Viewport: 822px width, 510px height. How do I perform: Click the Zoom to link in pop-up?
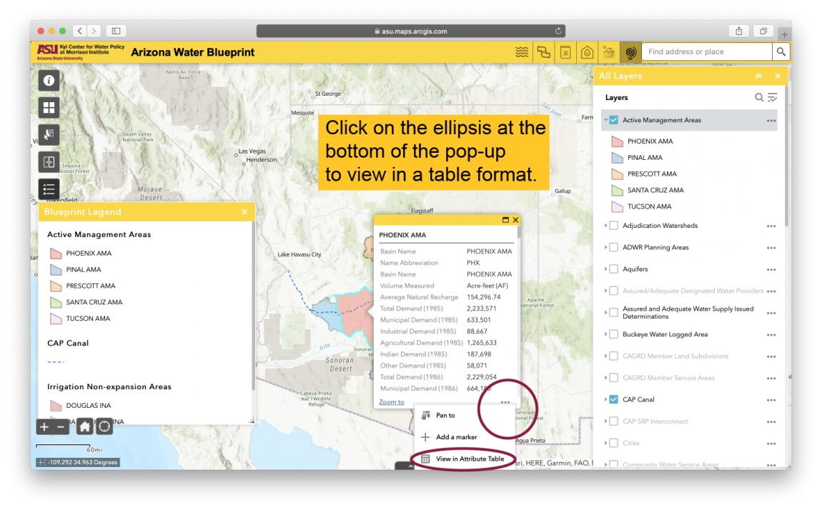392,402
